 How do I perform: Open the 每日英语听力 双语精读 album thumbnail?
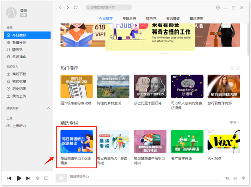[76, 142]
